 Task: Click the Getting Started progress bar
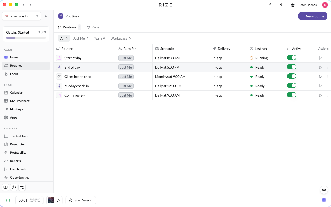[x=26, y=38]
